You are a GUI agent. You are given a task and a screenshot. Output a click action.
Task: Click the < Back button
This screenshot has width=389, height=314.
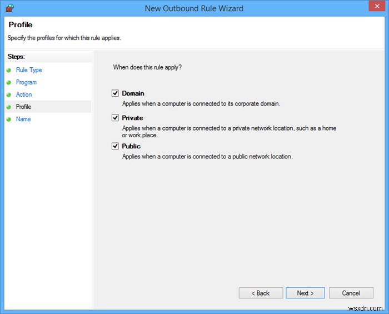pyautogui.click(x=261, y=293)
